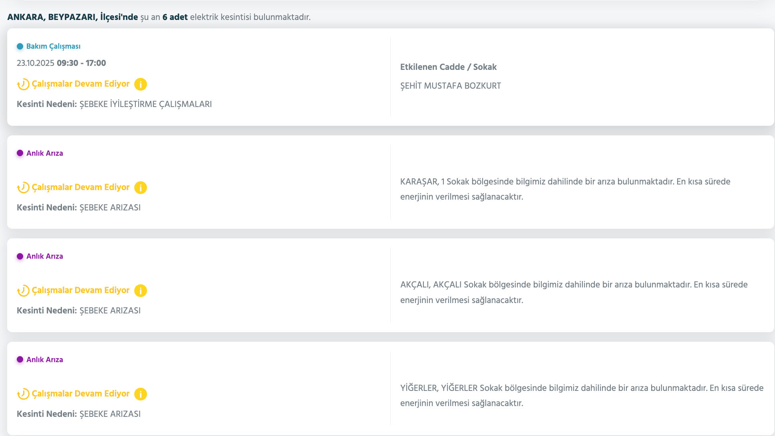
Task: Click Çalışmalar Devam Ediyor in YİĞERLER card
Action: pos(81,394)
